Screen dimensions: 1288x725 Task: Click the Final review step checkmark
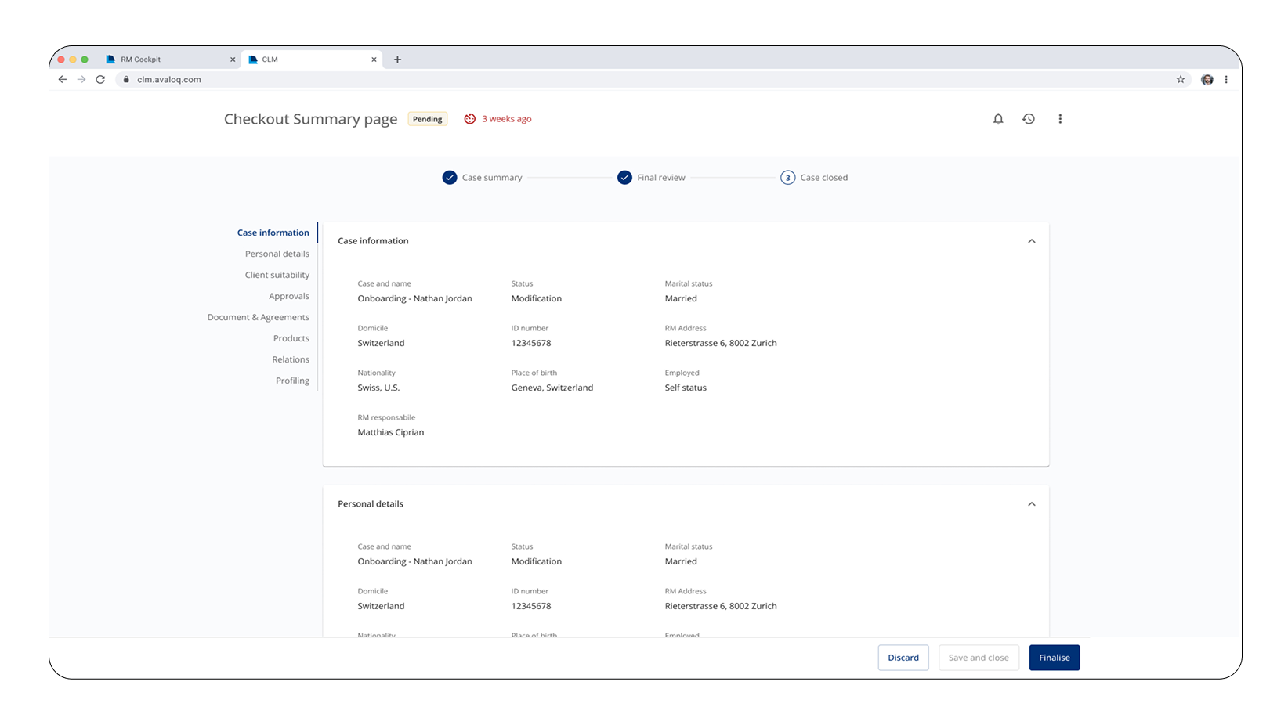tap(624, 178)
